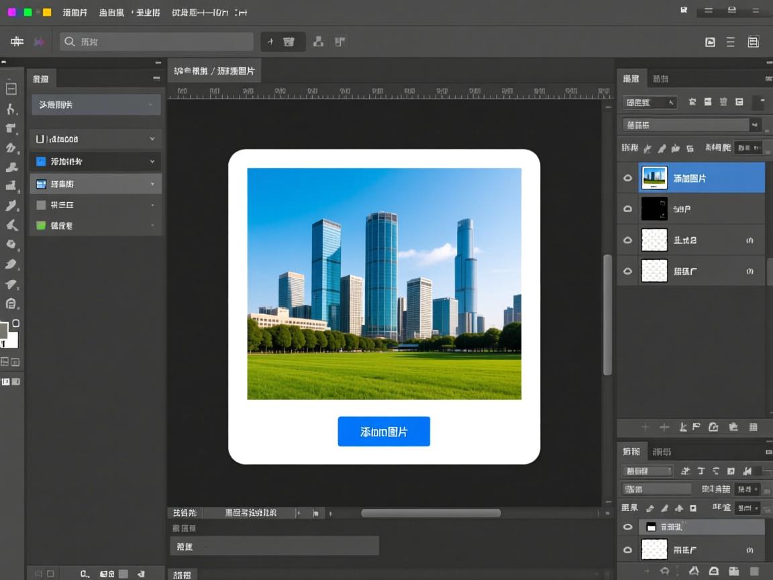Click the lock icon in lower panel footer

pyautogui.click(x=714, y=571)
